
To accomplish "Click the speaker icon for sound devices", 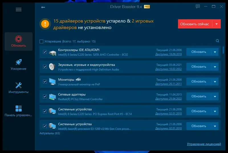I will click(x=52, y=67).
